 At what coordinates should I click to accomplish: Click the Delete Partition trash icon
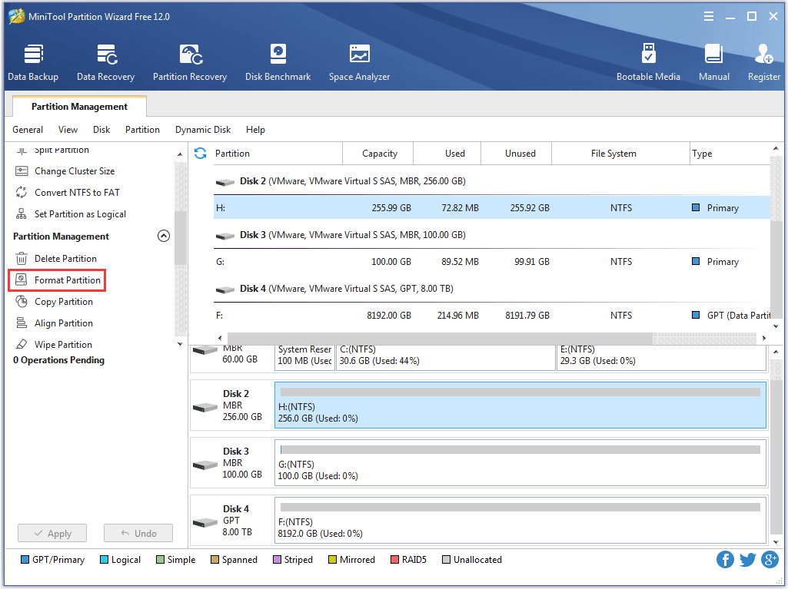(x=22, y=259)
